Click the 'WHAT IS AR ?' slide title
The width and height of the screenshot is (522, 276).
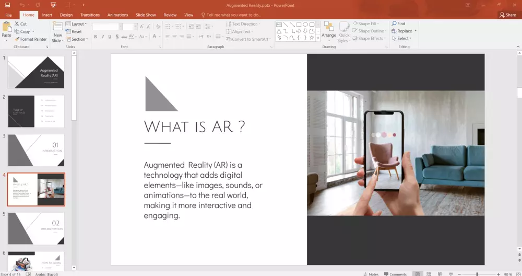click(x=194, y=126)
